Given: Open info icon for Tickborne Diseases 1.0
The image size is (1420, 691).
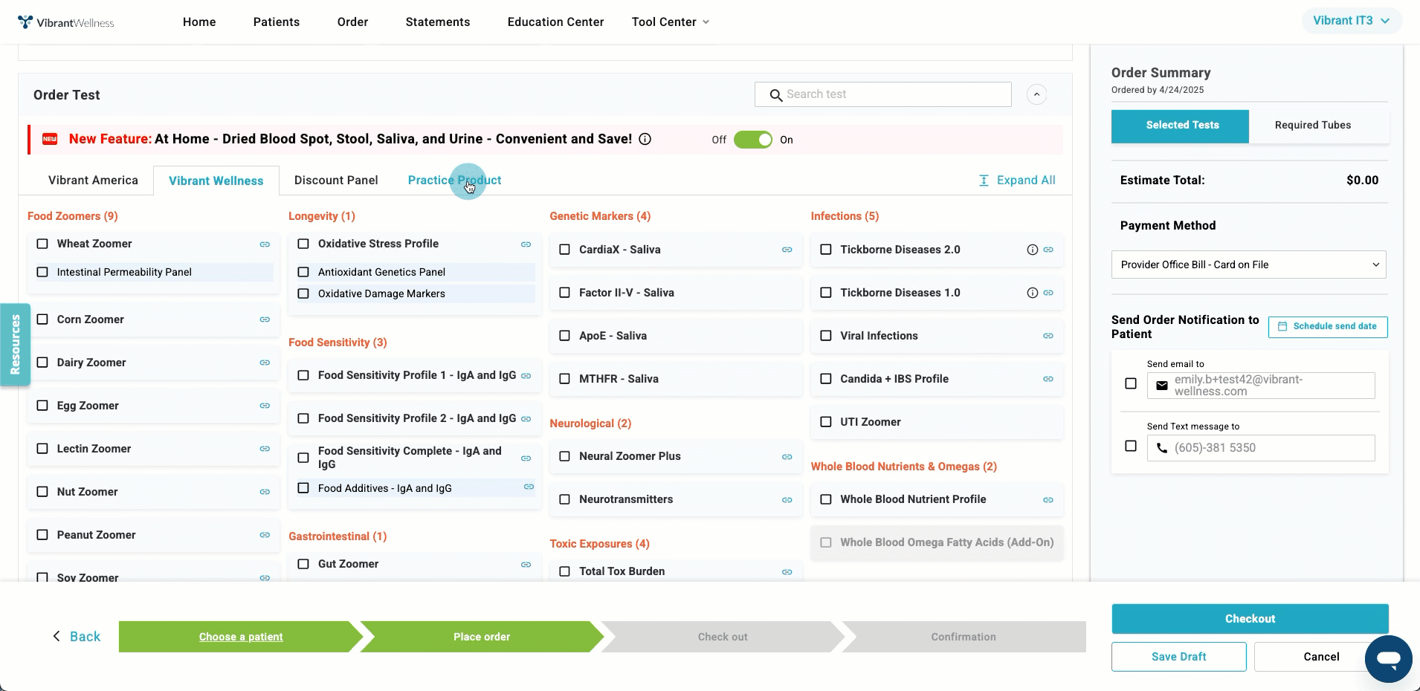Looking at the screenshot, I should tap(1032, 293).
